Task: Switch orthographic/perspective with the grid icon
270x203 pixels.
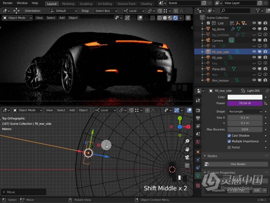Action: click(187, 165)
